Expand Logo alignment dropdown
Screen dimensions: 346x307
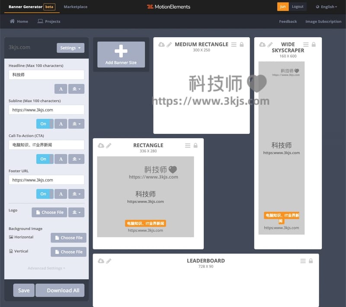77,213
